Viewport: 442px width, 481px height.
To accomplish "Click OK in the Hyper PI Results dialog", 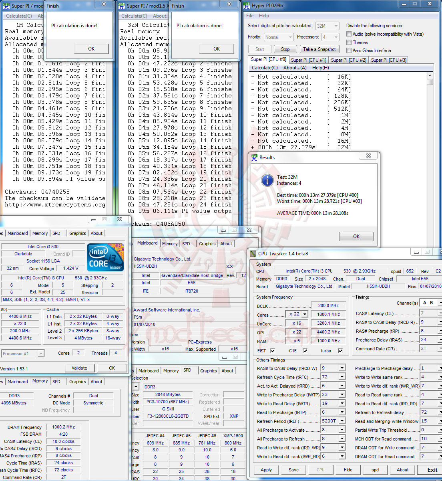I will 356,236.
